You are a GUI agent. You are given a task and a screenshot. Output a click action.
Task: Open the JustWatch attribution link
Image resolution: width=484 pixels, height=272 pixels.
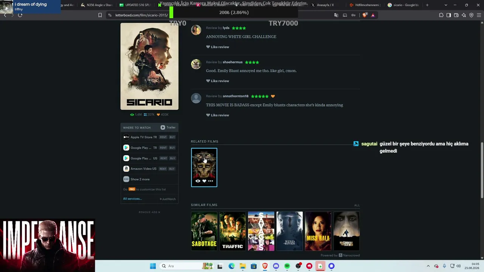[x=168, y=199]
